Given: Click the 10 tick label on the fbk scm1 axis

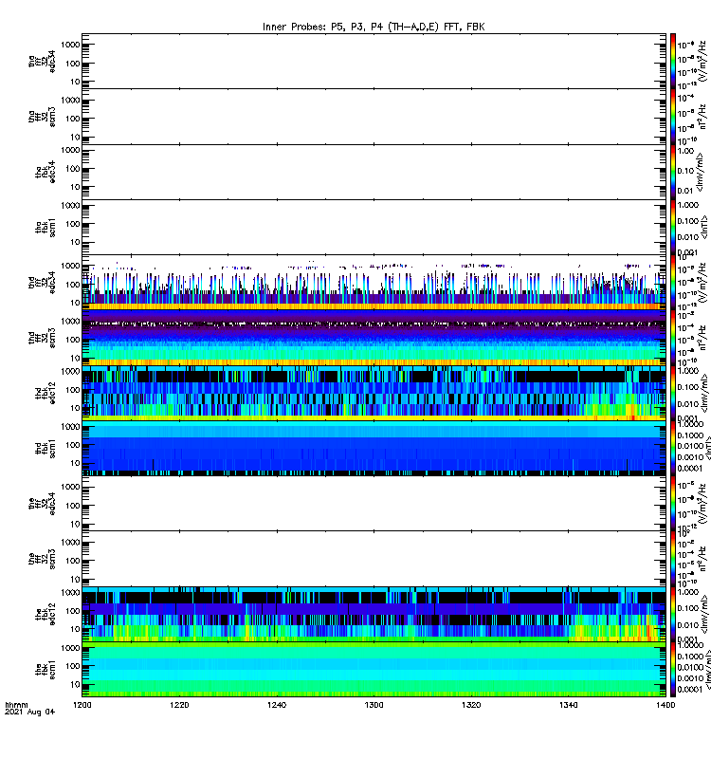Looking at the screenshot, I should (76, 684).
